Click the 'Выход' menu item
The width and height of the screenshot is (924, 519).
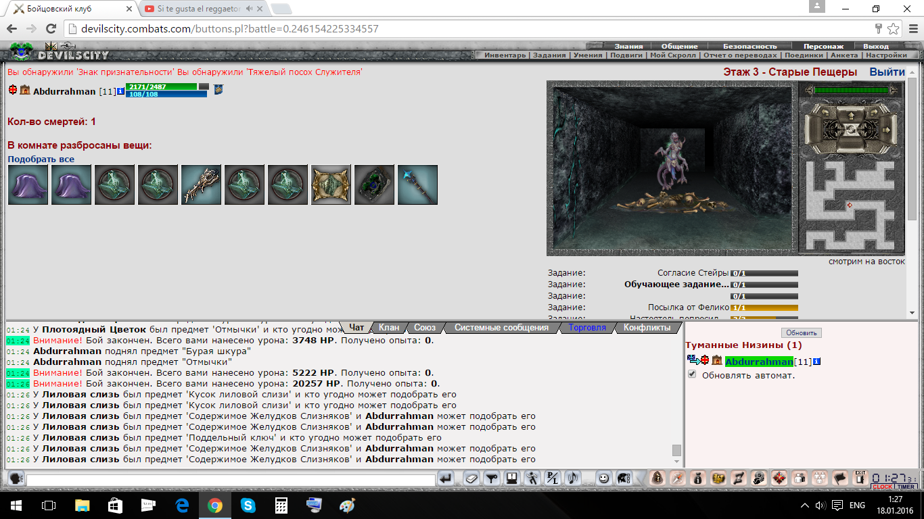click(x=876, y=46)
